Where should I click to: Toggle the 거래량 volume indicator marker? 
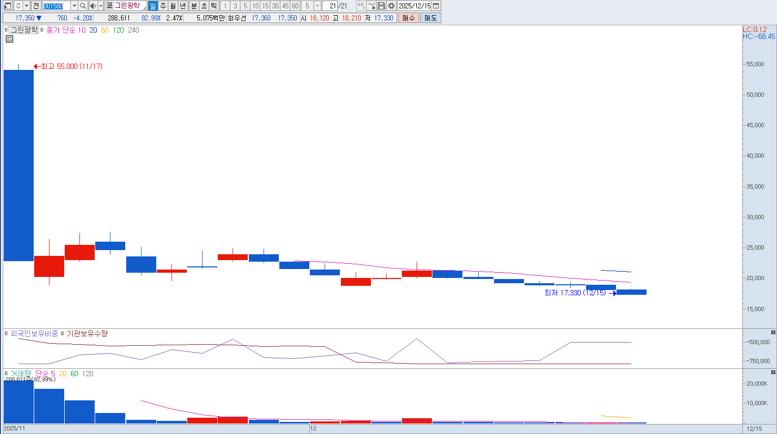(6, 374)
